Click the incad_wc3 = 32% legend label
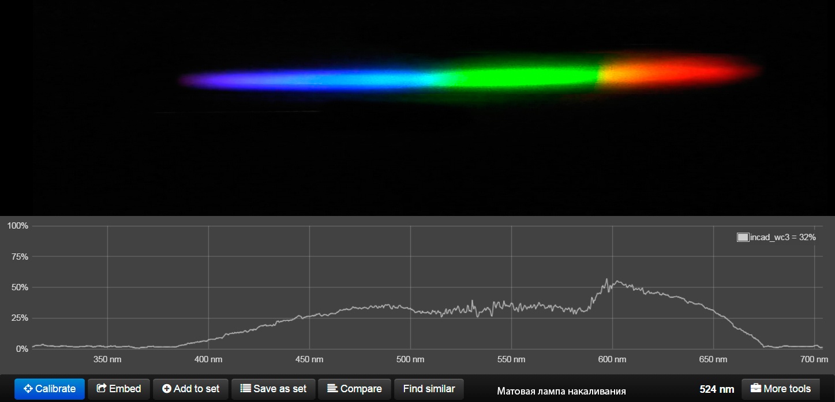Image resolution: width=835 pixels, height=402 pixels. pos(783,237)
